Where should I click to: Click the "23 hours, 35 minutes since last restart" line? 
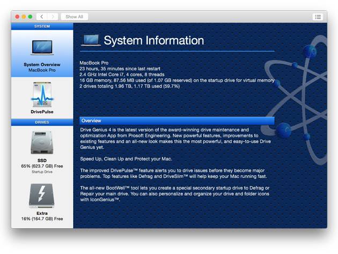120,69
